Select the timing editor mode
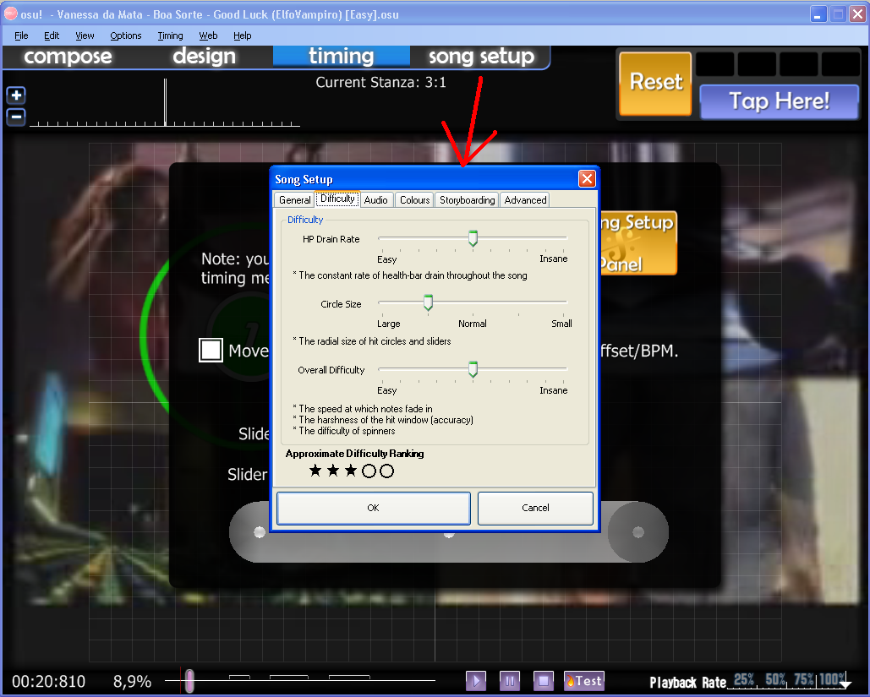The image size is (870, 697). click(x=342, y=57)
